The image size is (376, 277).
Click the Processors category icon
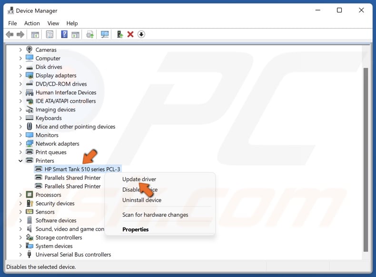[30, 195]
